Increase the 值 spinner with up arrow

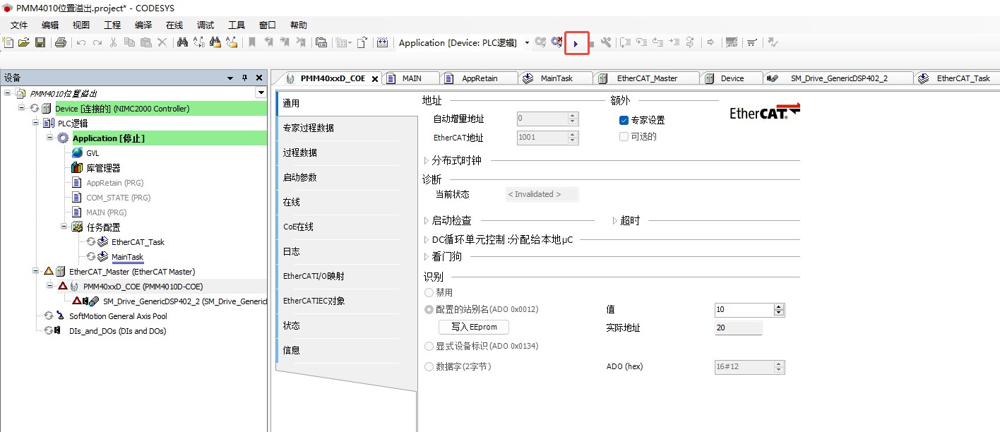[x=780, y=306]
